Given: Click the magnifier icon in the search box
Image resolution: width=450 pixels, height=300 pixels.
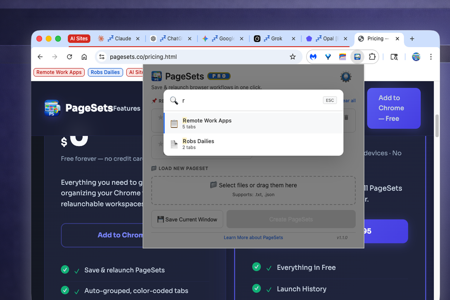Looking at the screenshot, I should 174,100.
